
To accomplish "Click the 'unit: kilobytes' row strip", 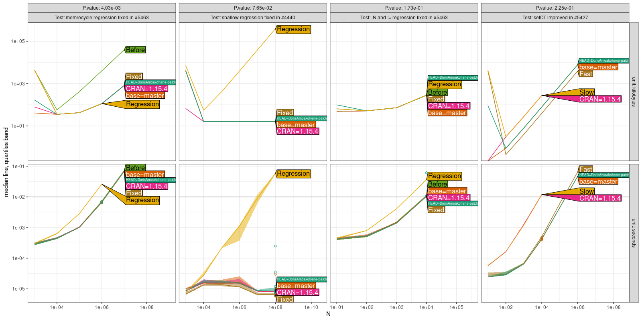I will tap(634, 92).
